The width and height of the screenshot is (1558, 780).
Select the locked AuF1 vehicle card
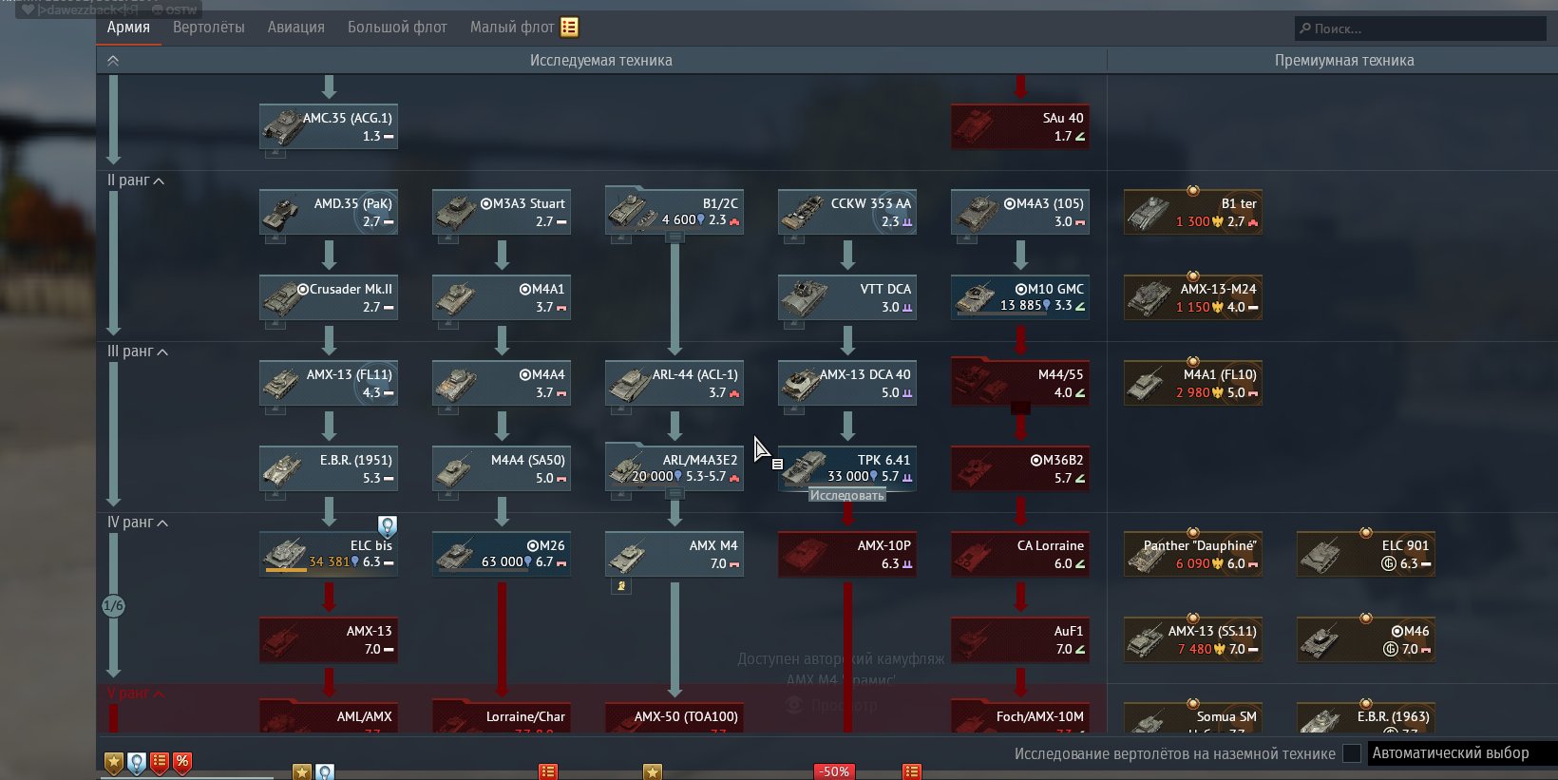(x=1020, y=639)
